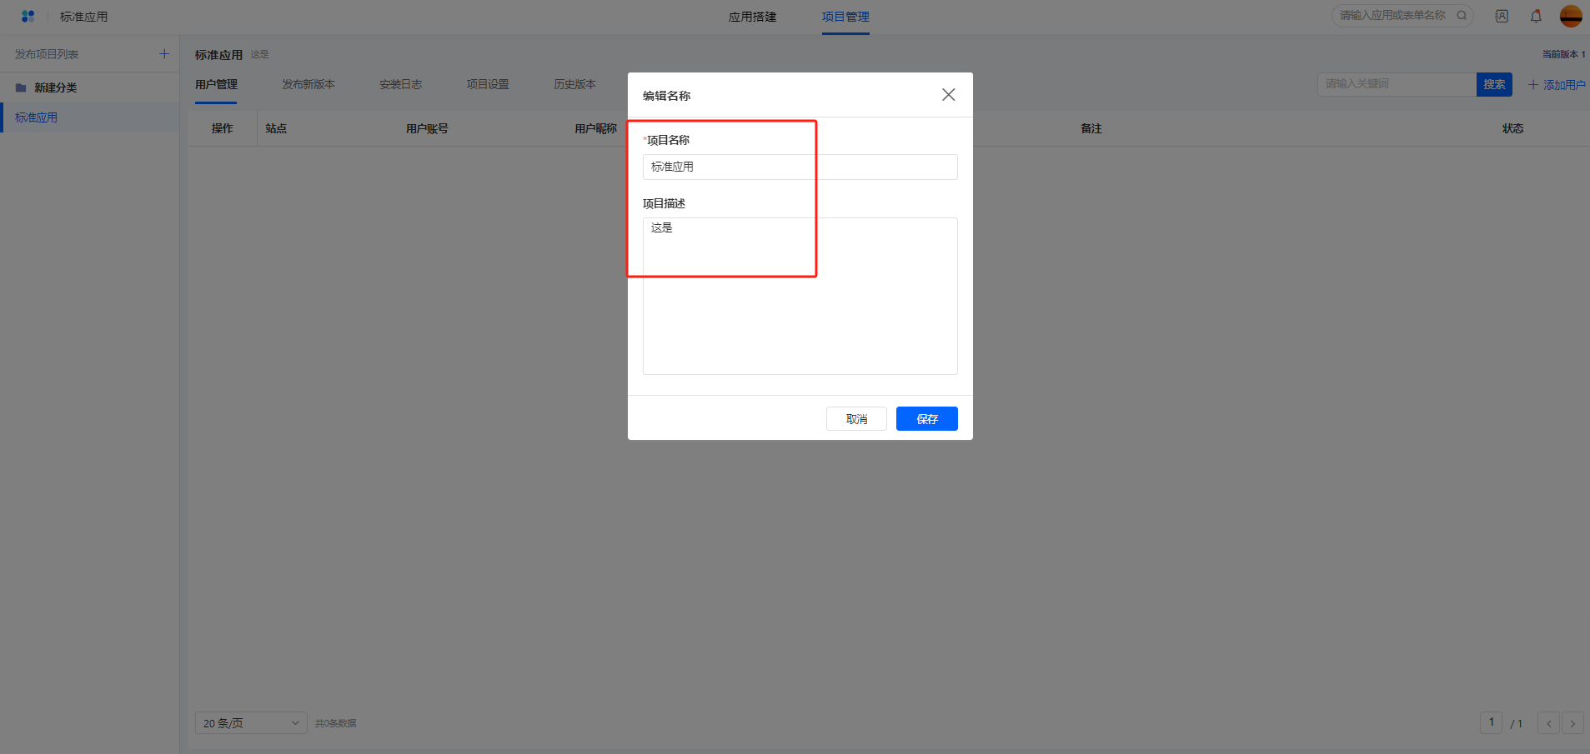Click the 添加用户 link
1590x754 pixels.
click(x=1556, y=85)
